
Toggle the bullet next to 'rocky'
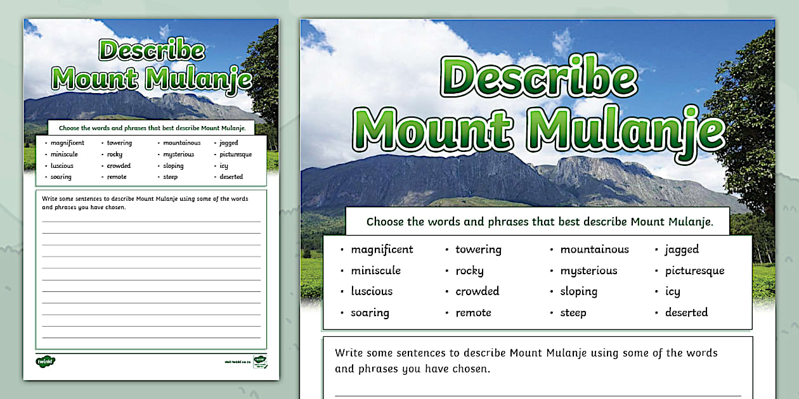[446, 270]
